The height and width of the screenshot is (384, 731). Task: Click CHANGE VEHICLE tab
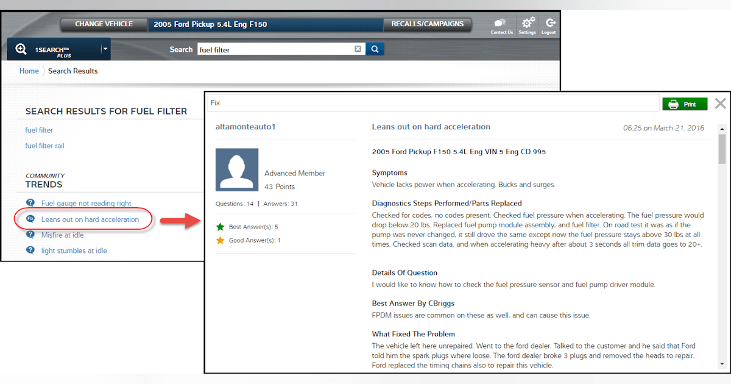[x=104, y=24]
